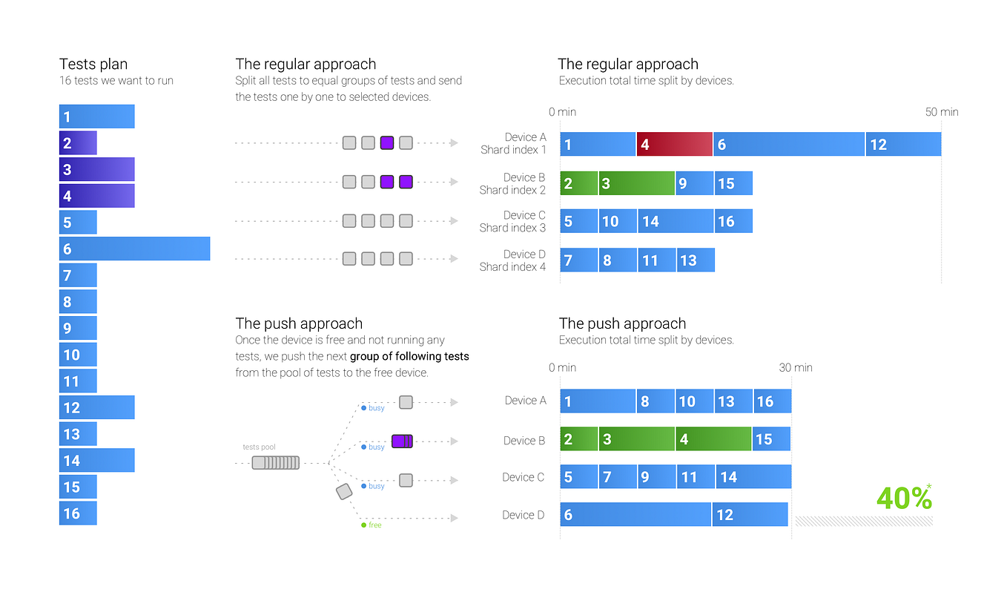Click the bold 'group of following tests' text

(409, 356)
